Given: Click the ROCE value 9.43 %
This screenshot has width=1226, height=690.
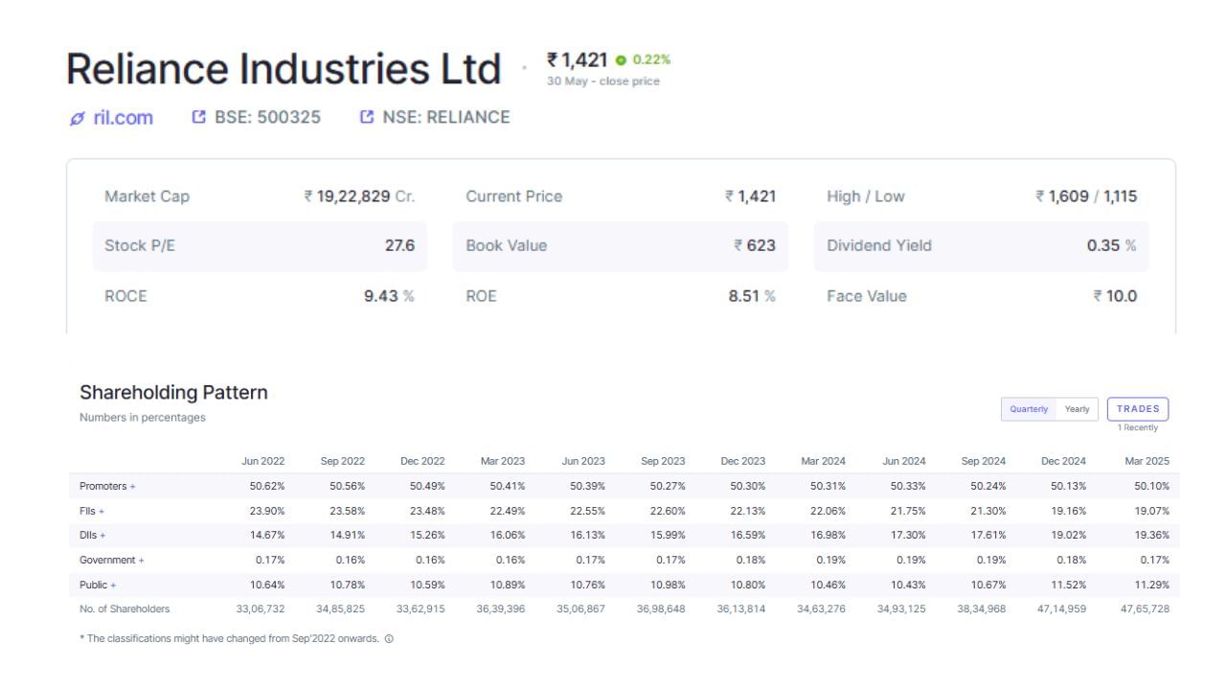Looking at the screenshot, I should pyautogui.click(x=389, y=296).
